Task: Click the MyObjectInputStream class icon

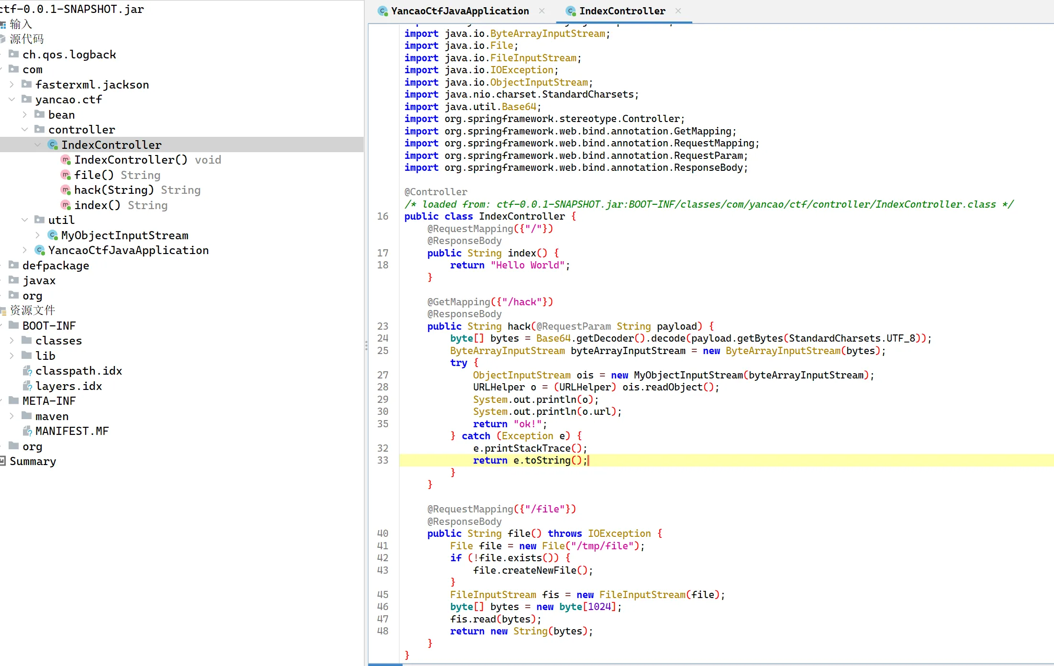Action: [53, 235]
